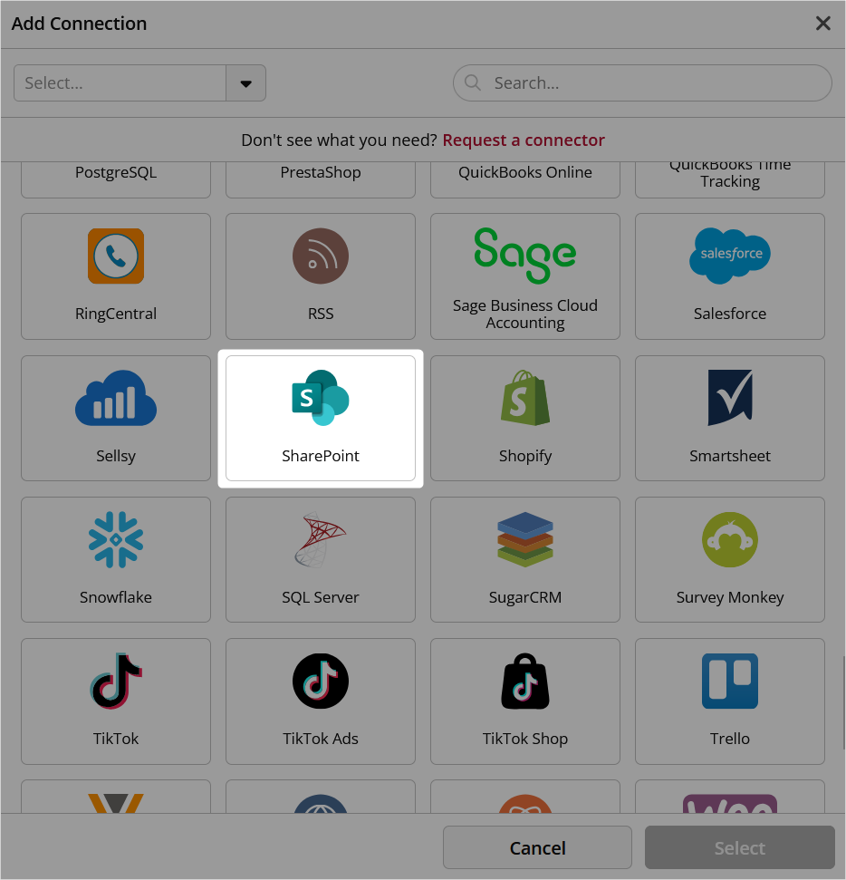The image size is (846, 880).
Task: Pick the Shopify bag icon
Action: coord(525,398)
